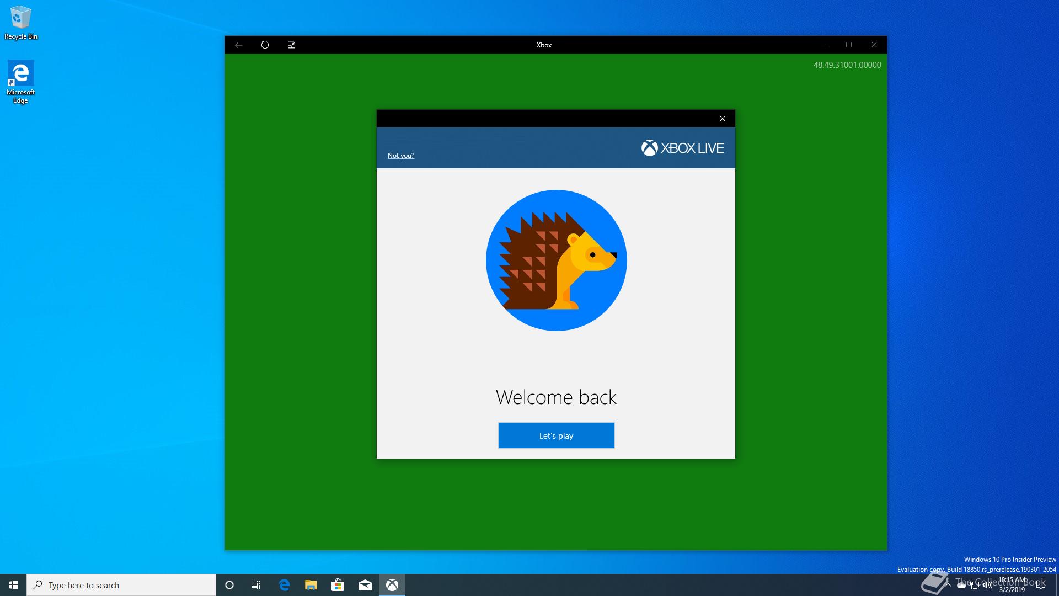1059x596 pixels.
Task: Minimize the Xbox window
Action: [x=823, y=45]
